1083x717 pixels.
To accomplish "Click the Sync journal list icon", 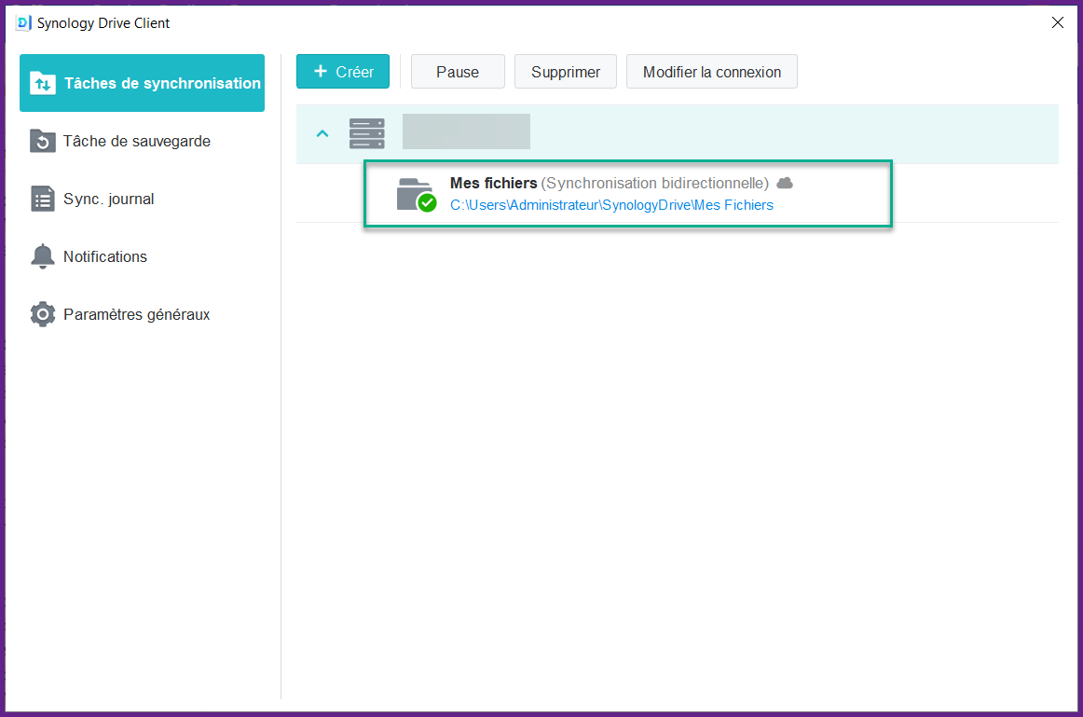I will click(x=43, y=199).
